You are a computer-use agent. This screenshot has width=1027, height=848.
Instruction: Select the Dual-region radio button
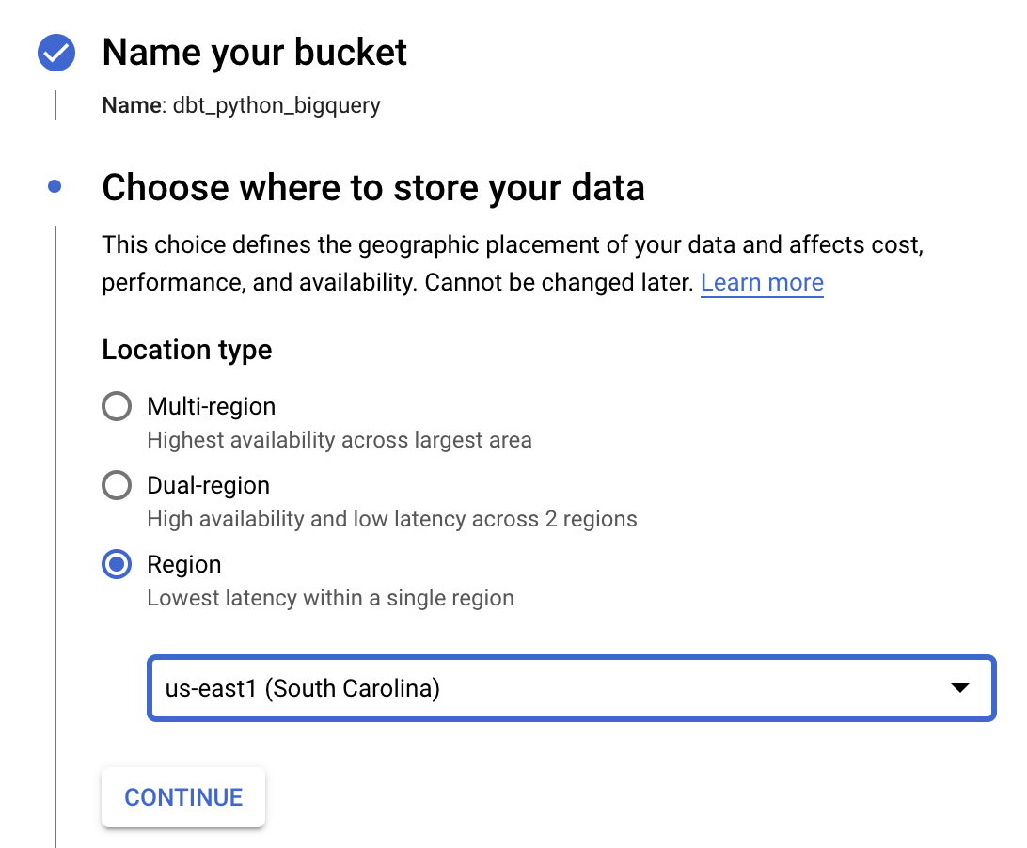click(x=117, y=486)
